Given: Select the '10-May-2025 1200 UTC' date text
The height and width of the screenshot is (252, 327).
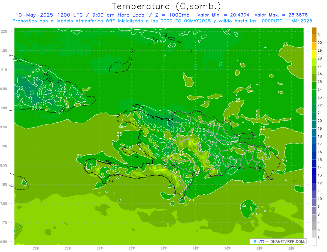Looking at the screenshot, I should (49, 15).
